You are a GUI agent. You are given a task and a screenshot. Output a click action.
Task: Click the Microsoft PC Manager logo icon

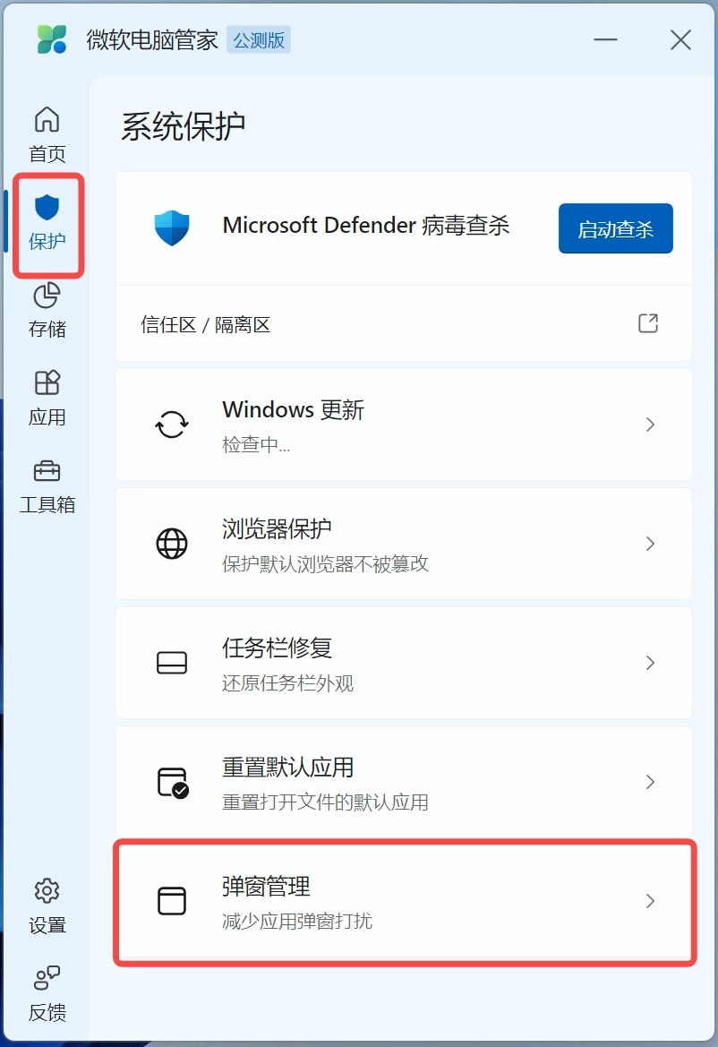pos(51,39)
